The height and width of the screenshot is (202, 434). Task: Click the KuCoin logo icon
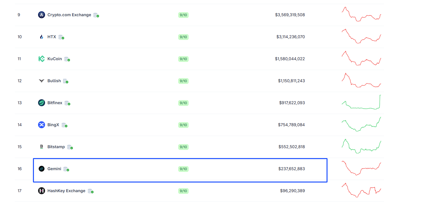(x=42, y=59)
